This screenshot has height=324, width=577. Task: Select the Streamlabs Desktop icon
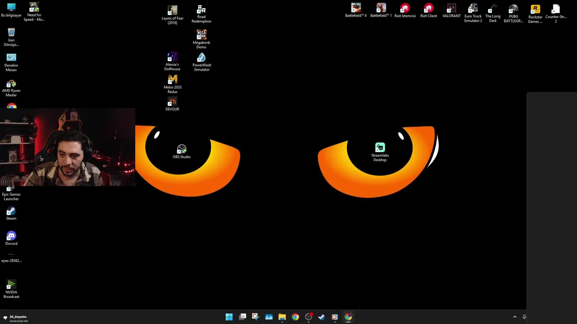[x=380, y=152]
